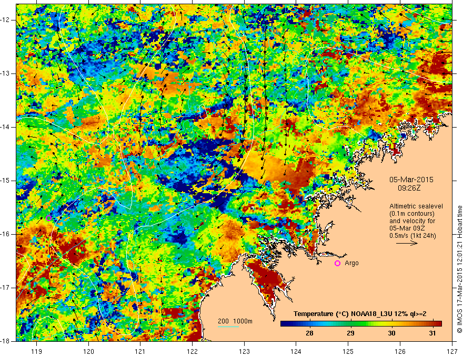Click the longitude label '127'

452,351
